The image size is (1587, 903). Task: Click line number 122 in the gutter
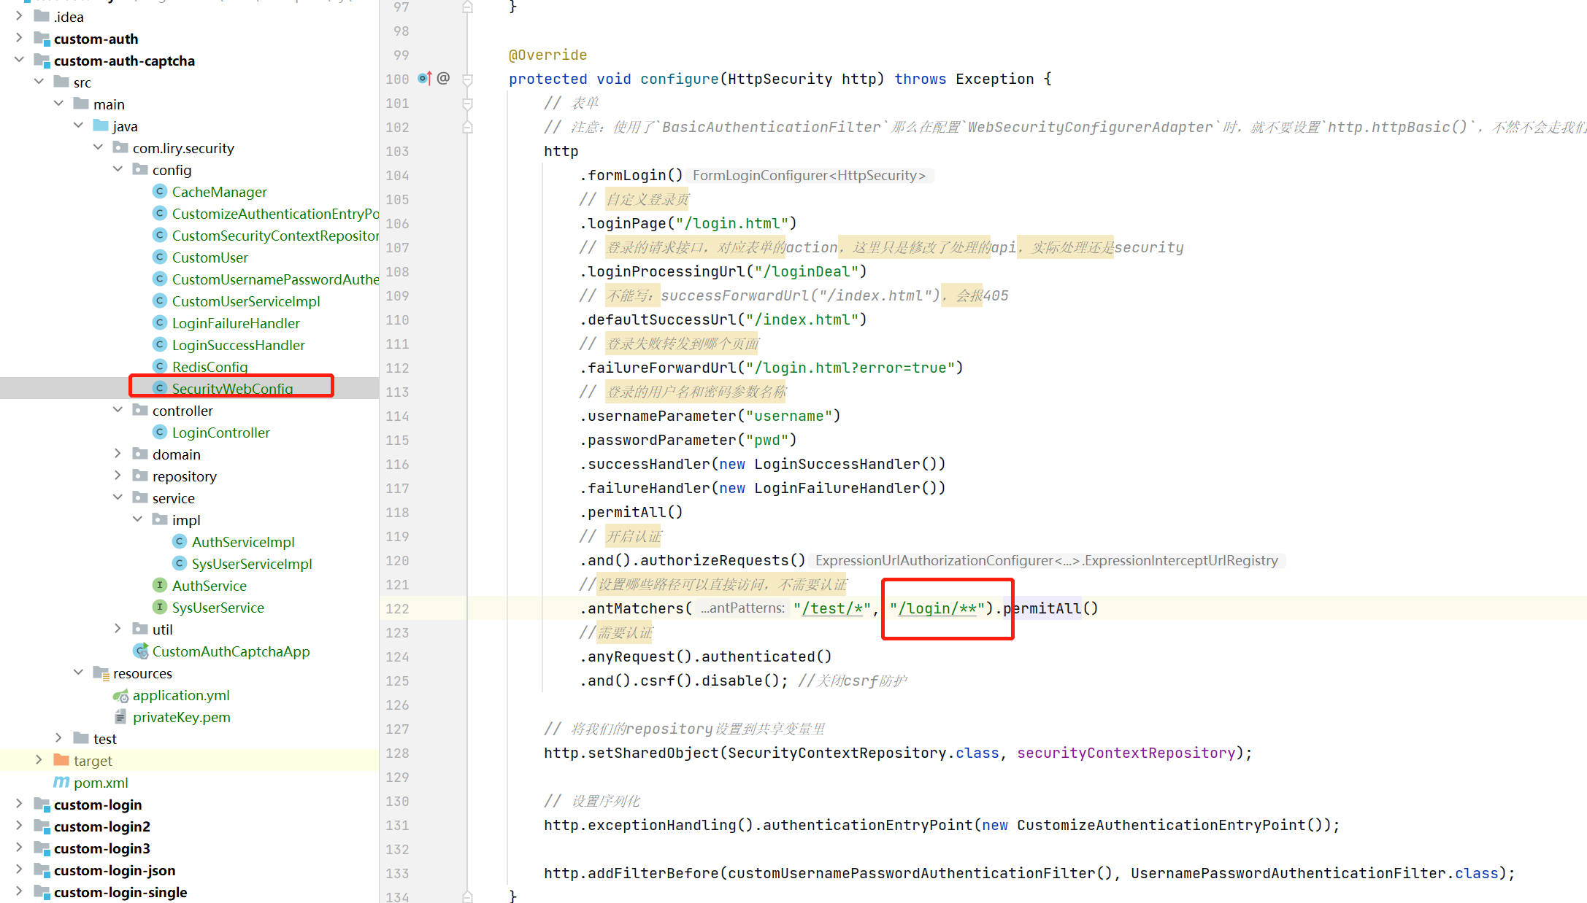tap(397, 608)
